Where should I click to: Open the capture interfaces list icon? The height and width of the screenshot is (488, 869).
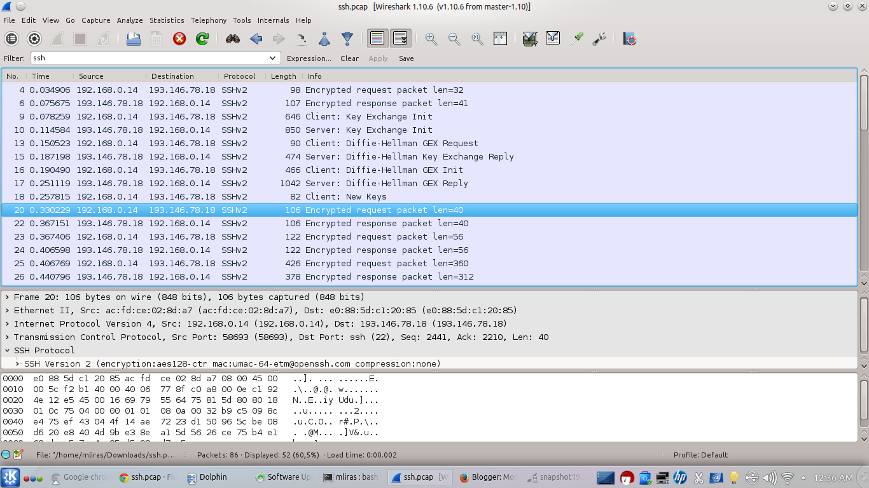coord(11,39)
